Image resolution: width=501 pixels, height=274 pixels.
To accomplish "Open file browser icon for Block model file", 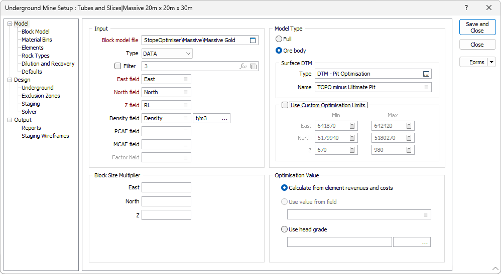I will tap(253, 40).
